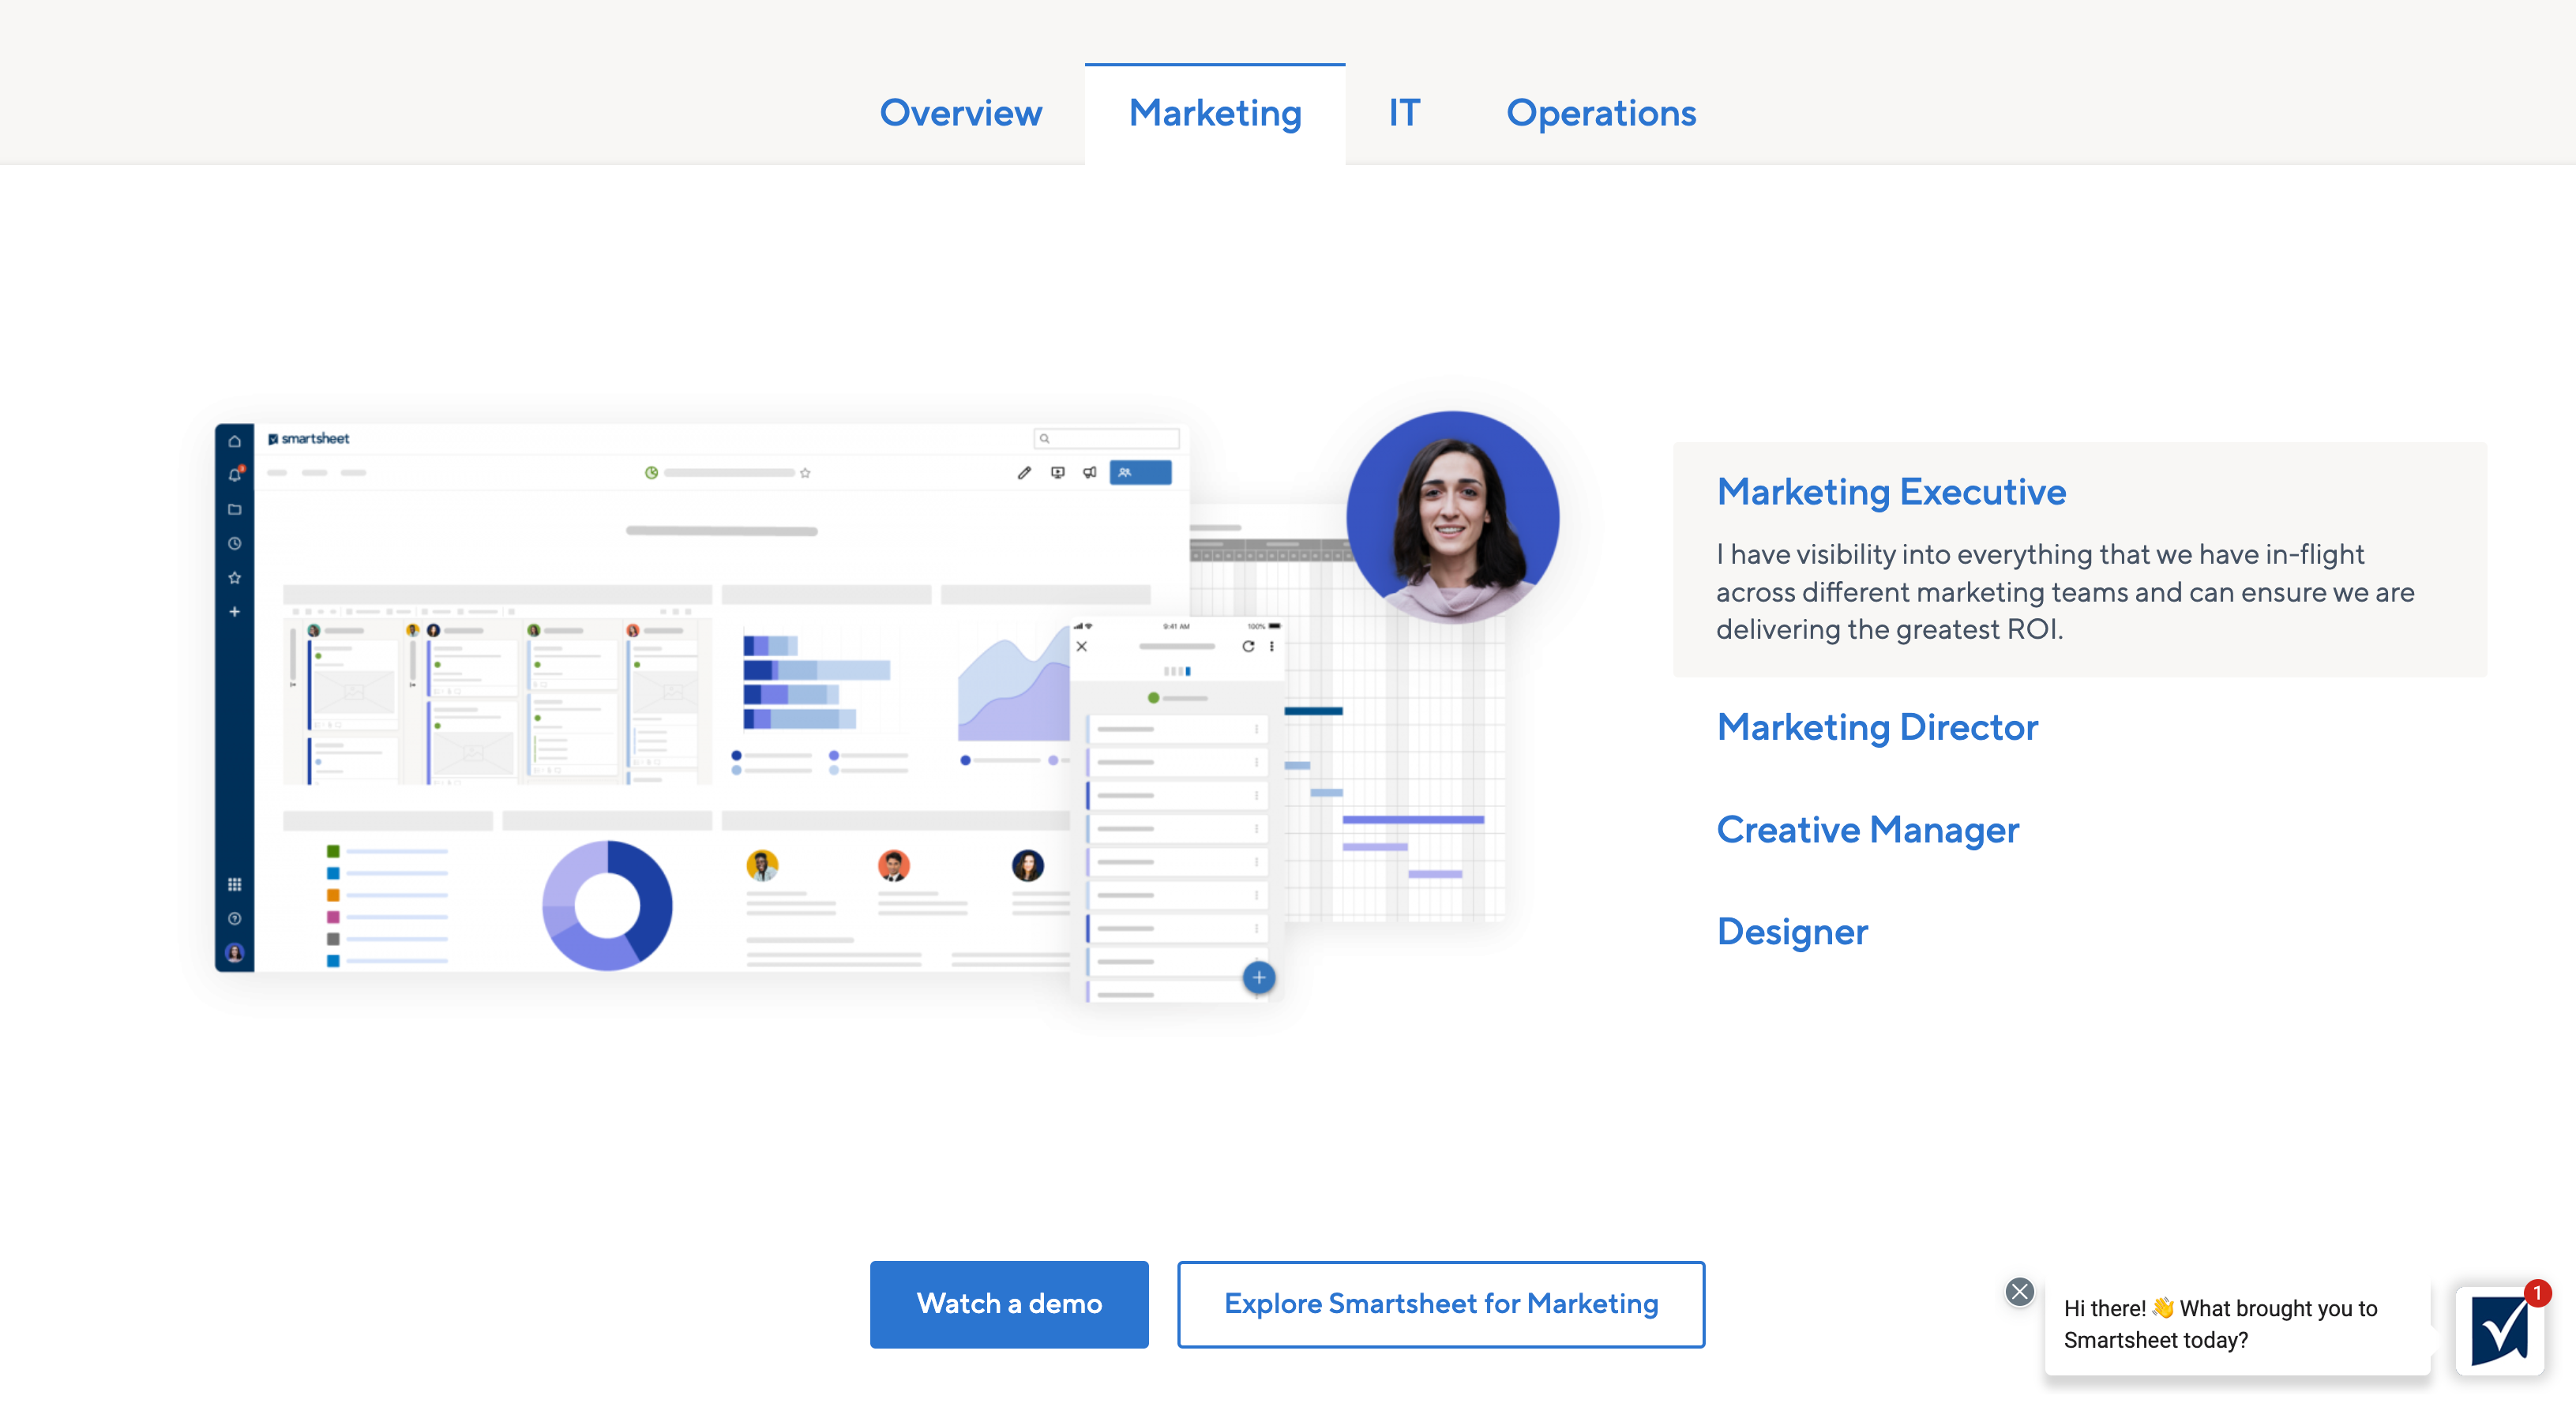Image resolution: width=2576 pixels, height=1407 pixels.
Task: Click the Smartsheet dashboard product illustration
Action: pos(702,697)
